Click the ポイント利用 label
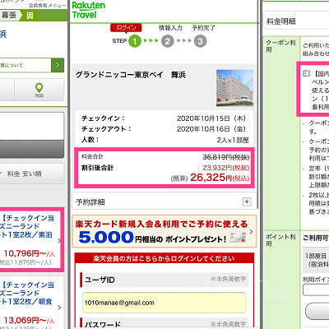This screenshot has width=329, height=329. [280, 240]
